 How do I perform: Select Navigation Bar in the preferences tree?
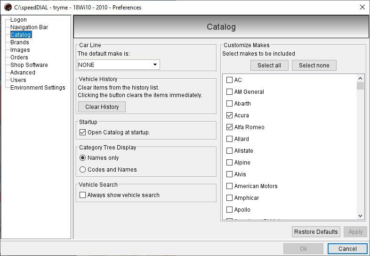29,27
